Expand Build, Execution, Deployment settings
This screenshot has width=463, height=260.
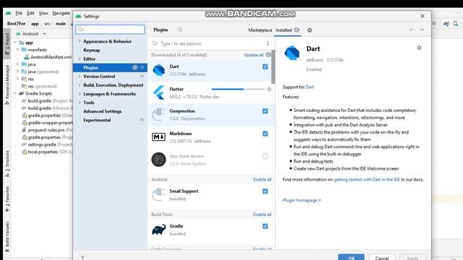click(x=80, y=85)
